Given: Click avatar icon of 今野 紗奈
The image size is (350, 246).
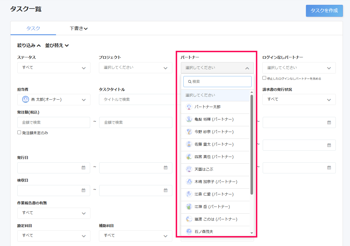Looking at the screenshot, I should [189, 132].
